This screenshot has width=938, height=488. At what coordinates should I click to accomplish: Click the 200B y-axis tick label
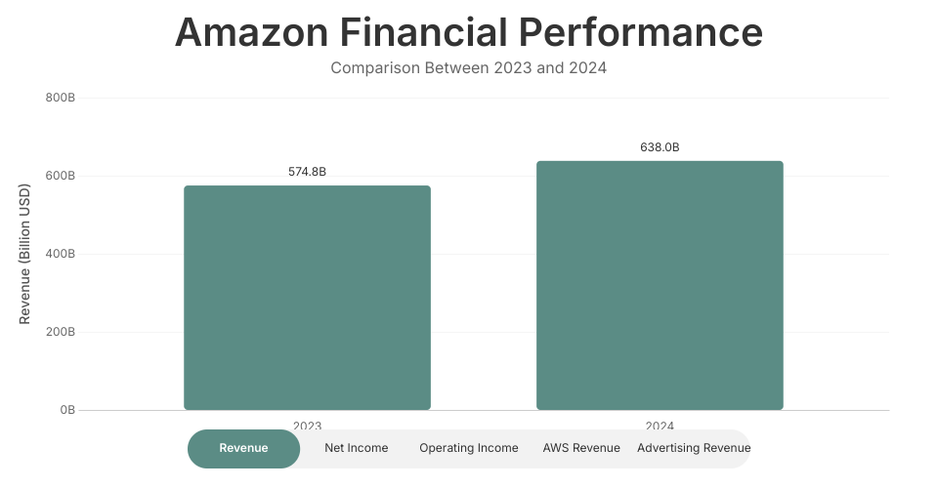(x=61, y=333)
